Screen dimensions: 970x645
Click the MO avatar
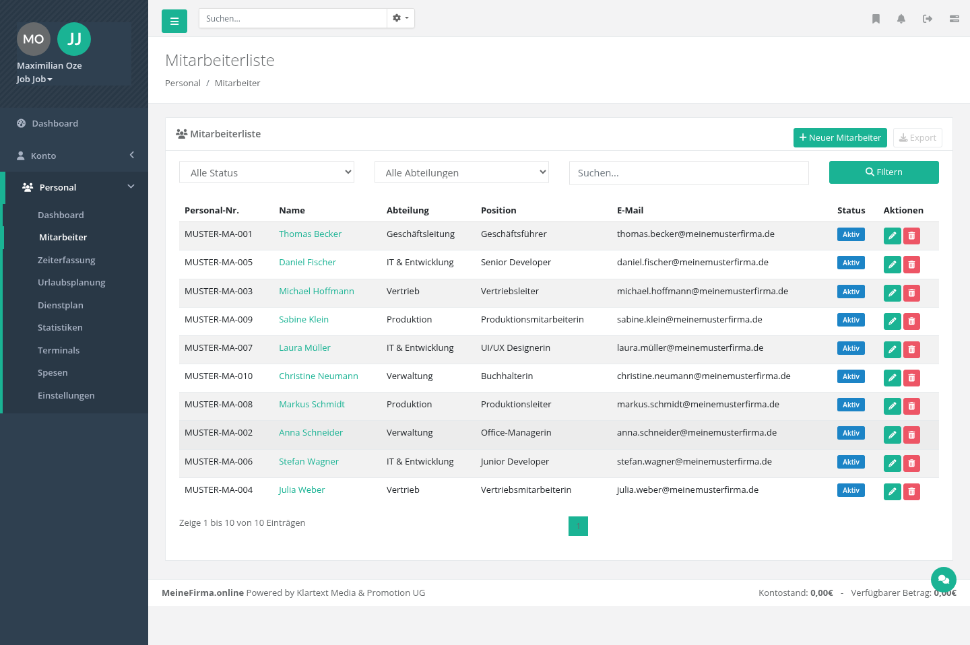34,39
